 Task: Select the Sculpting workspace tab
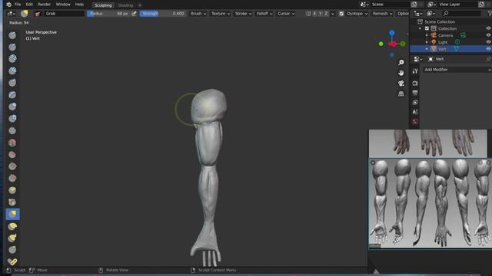[103, 5]
